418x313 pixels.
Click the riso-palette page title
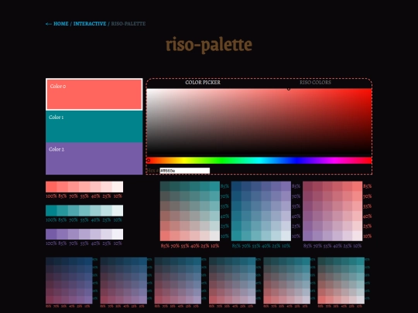tap(209, 45)
